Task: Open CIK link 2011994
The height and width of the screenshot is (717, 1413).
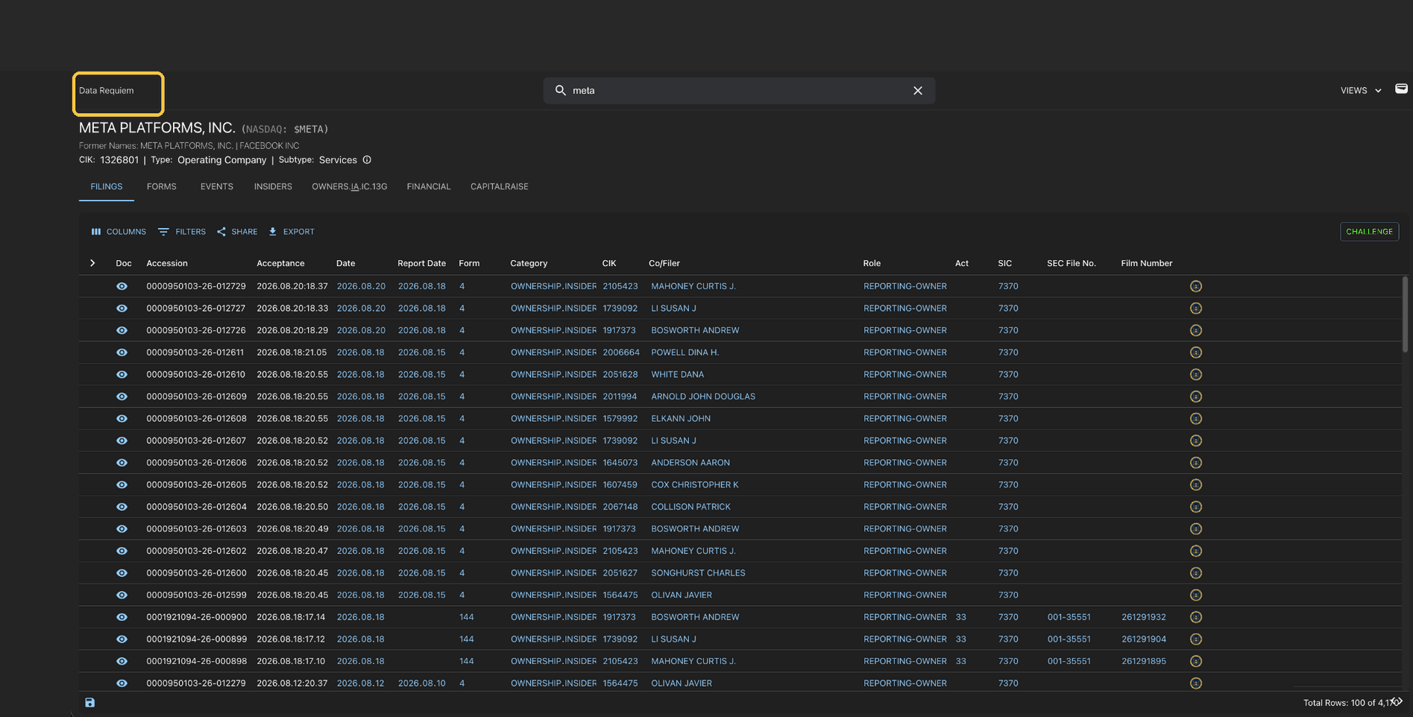Action: (x=620, y=397)
